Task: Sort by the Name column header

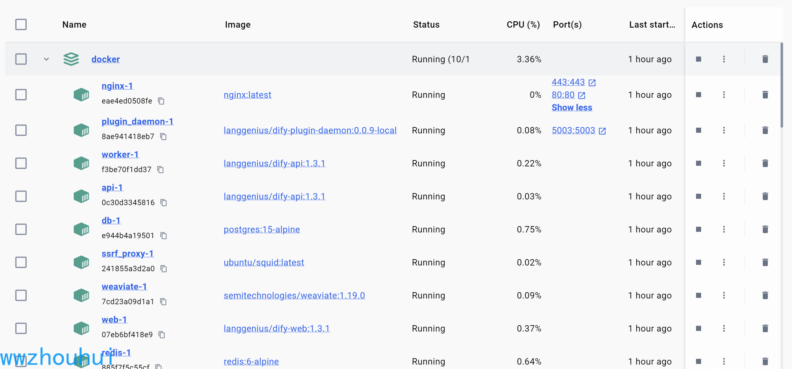Action: pyautogui.click(x=74, y=24)
